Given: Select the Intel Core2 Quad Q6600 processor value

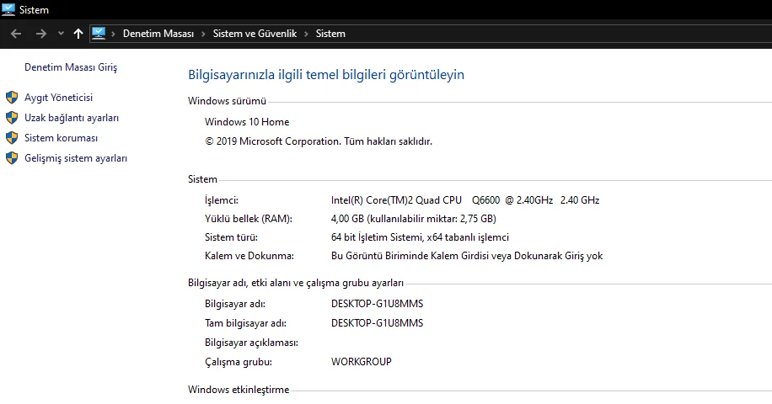Looking at the screenshot, I should tap(465, 200).
